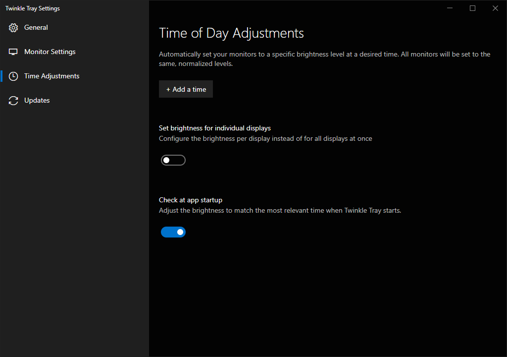
Task: Select the Time Adjustments text label
Action: tap(51, 76)
